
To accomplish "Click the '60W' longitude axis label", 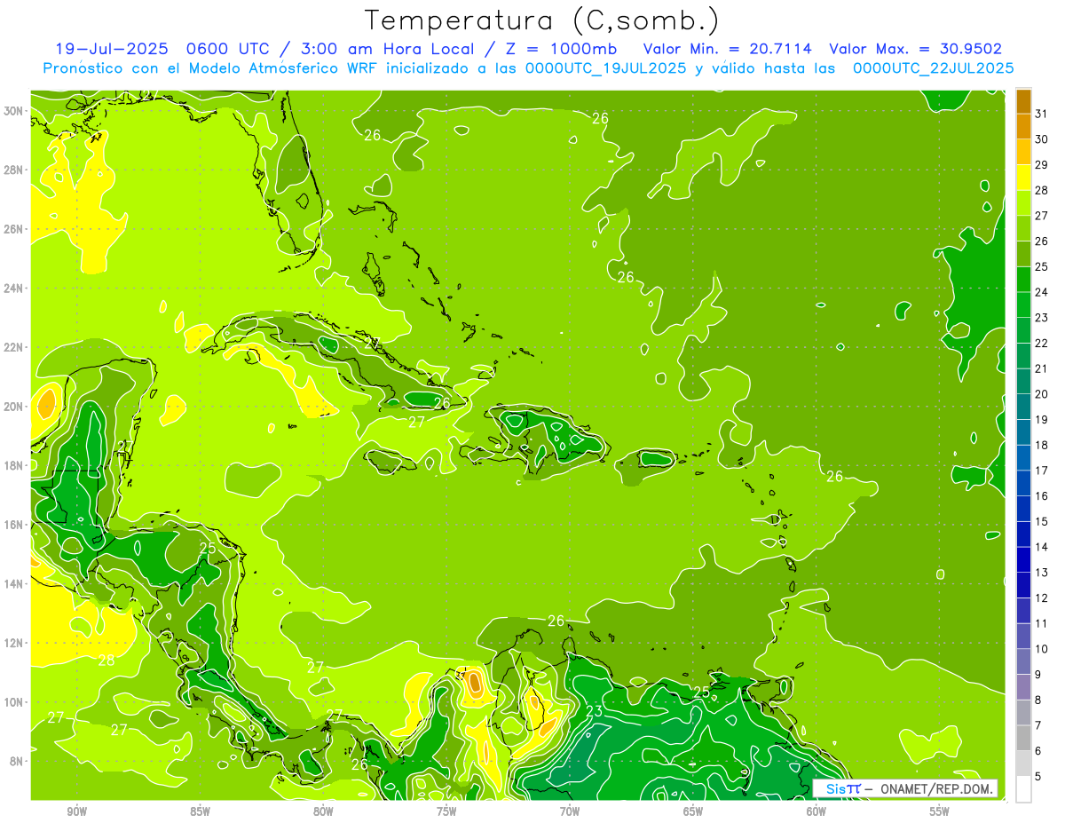I will [816, 811].
